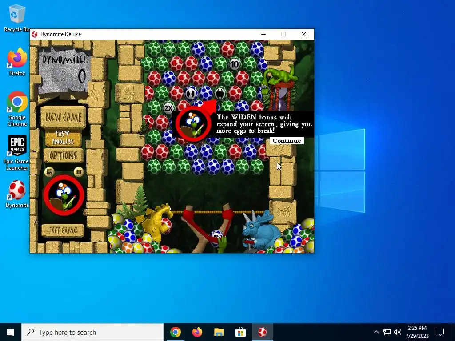This screenshot has width=455, height=341.
Task: Click the taskbar search box
Action: point(92,332)
